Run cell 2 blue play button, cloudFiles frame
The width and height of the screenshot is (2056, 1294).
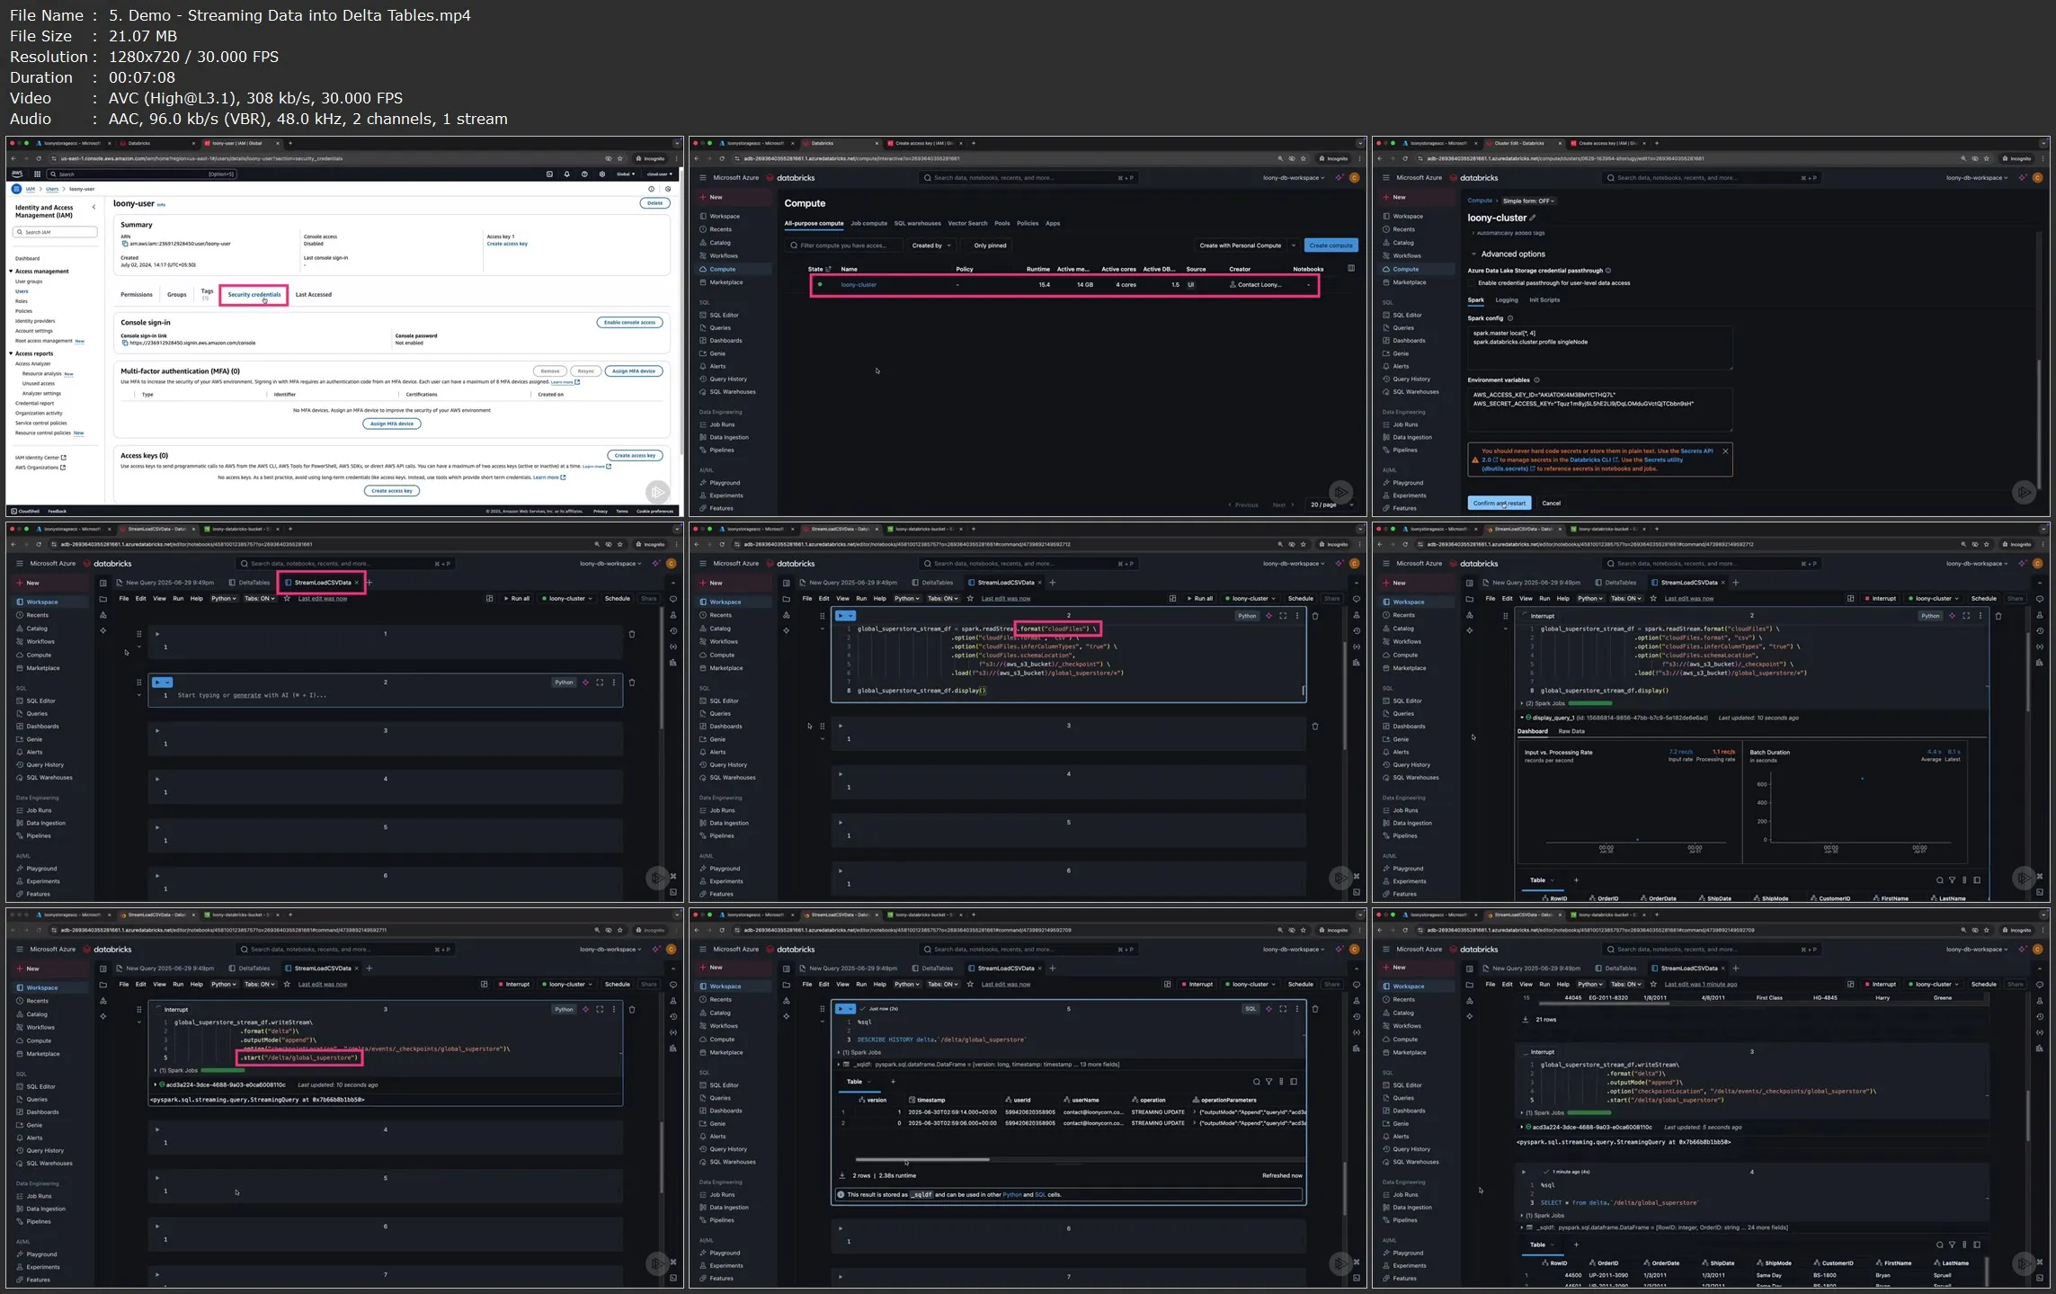[x=841, y=616]
